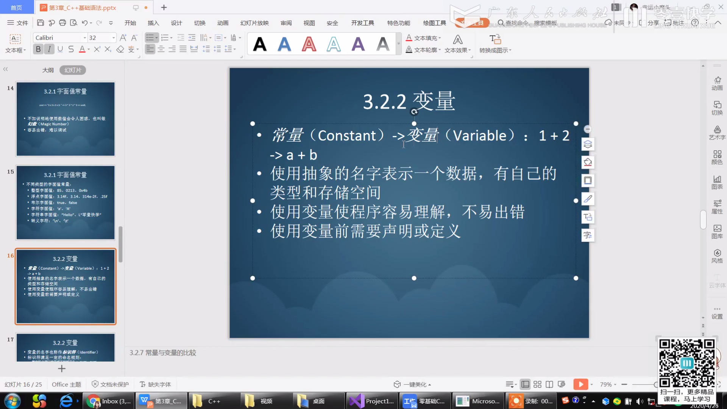Open the 视图 ribbon tab

309,23
